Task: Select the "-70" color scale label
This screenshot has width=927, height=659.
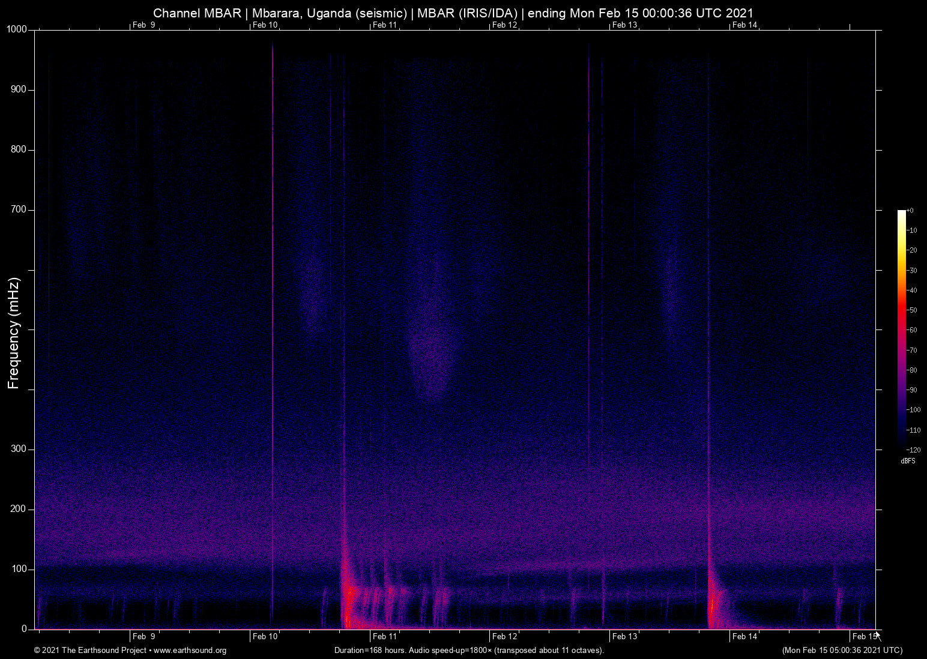Action: (x=912, y=350)
